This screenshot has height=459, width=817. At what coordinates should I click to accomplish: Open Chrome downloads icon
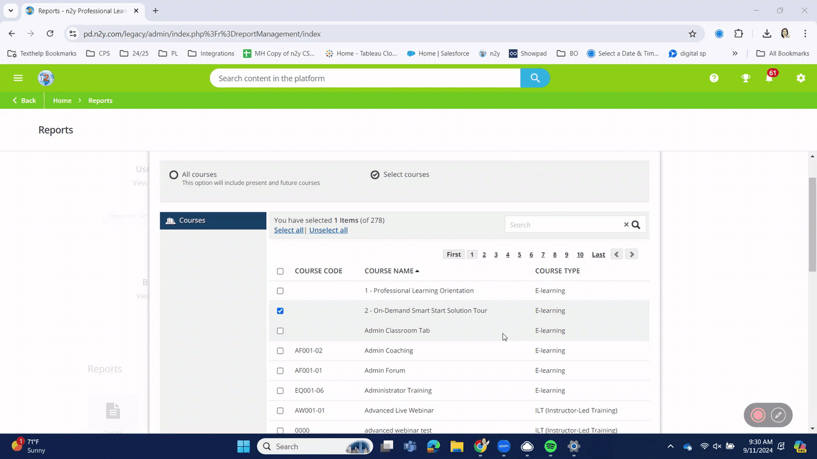click(767, 34)
